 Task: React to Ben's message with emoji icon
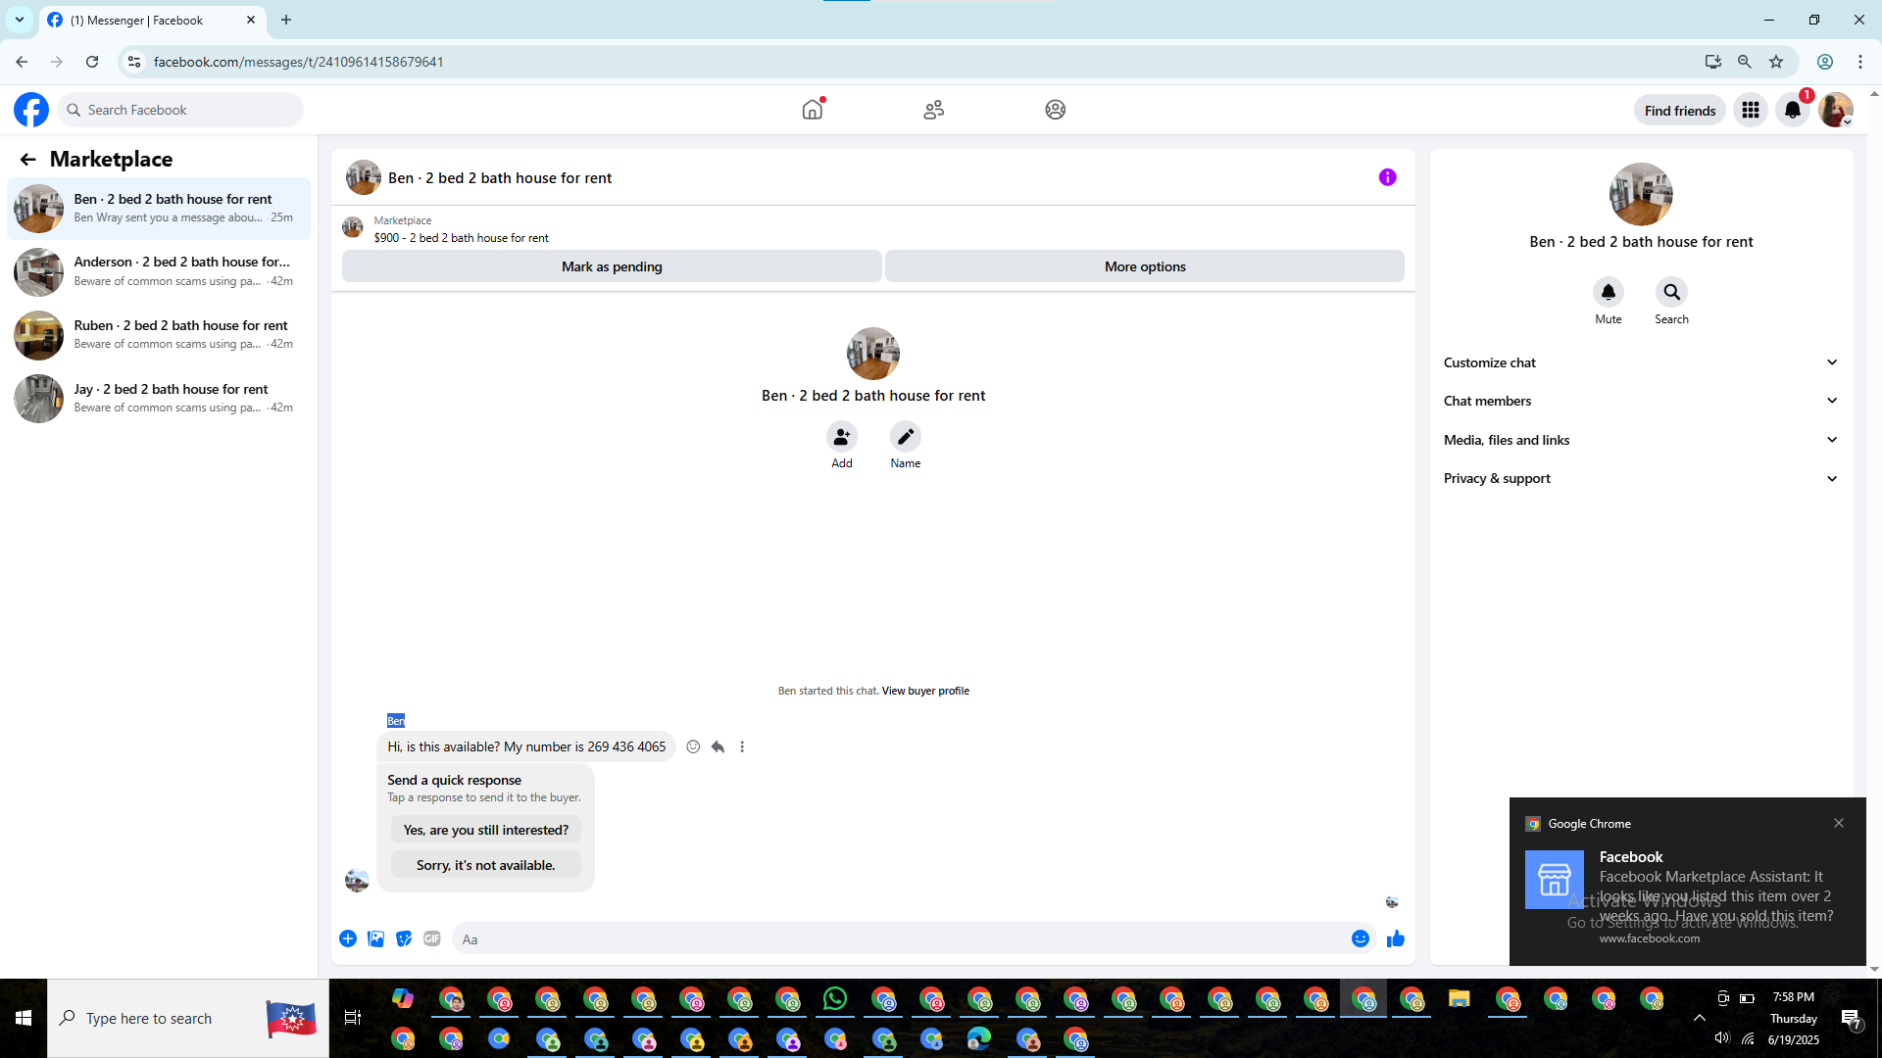pyautogui.click(x=693, y=746)
